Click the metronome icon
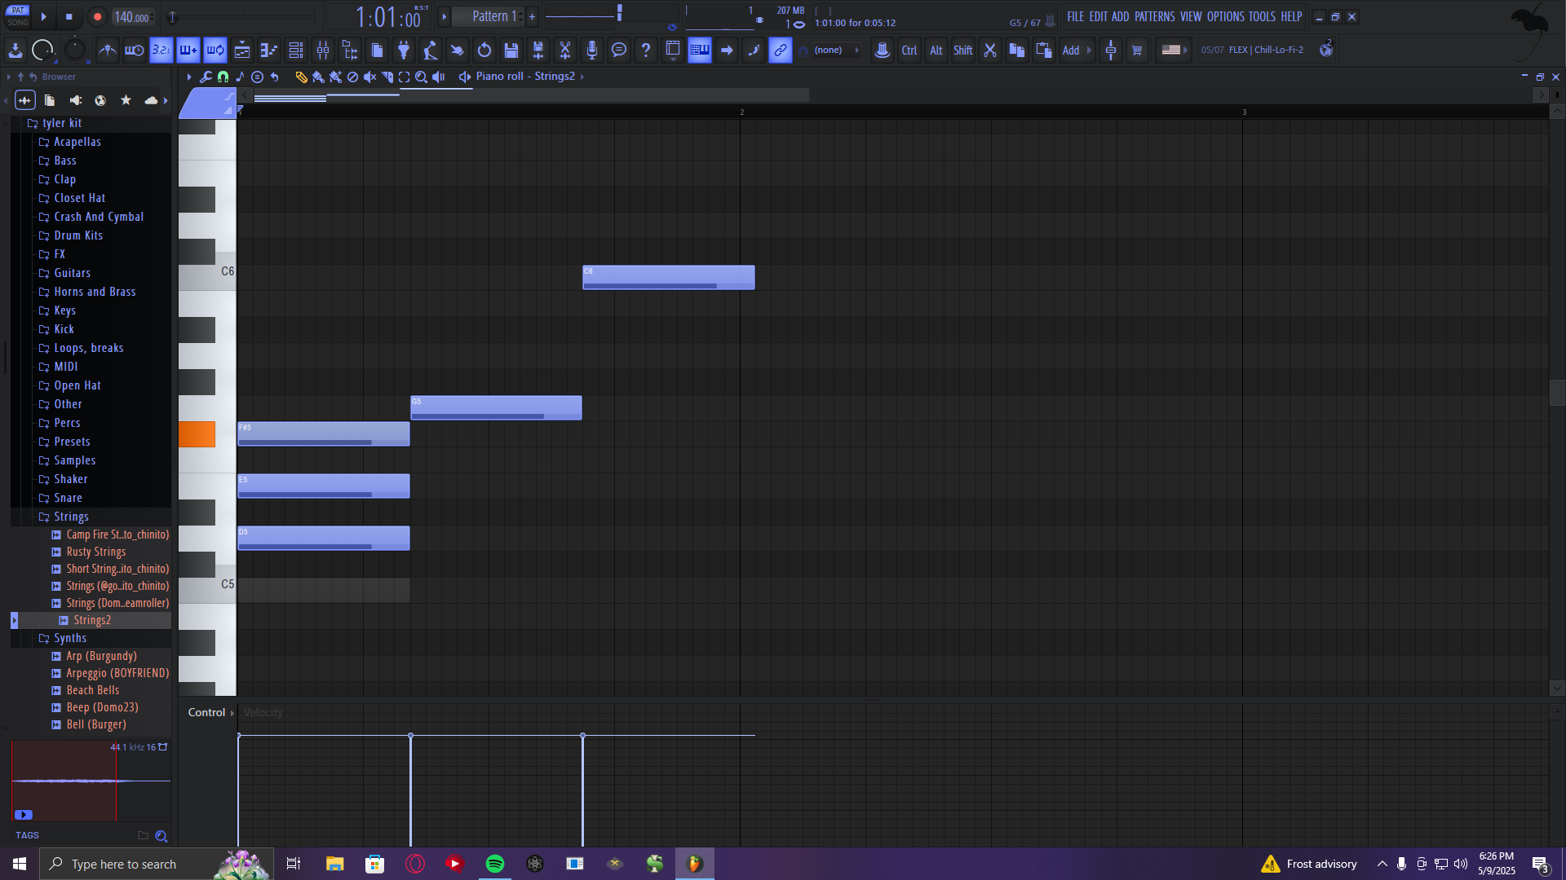Viewport: 1566px width, 880px height. click(108, 51)
